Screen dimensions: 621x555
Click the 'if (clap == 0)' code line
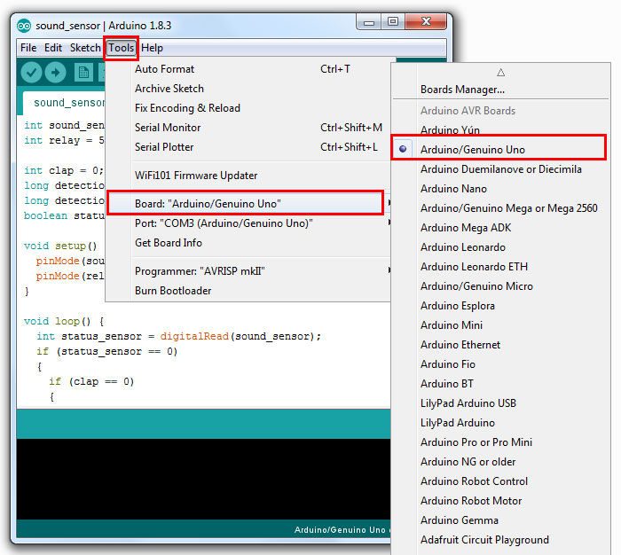pos(91,382)
